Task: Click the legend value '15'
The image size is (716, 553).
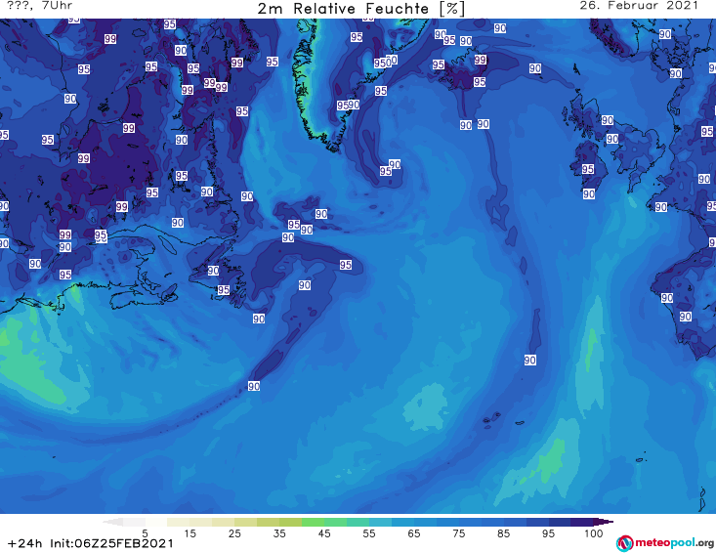Action: [x=190, y=533]
